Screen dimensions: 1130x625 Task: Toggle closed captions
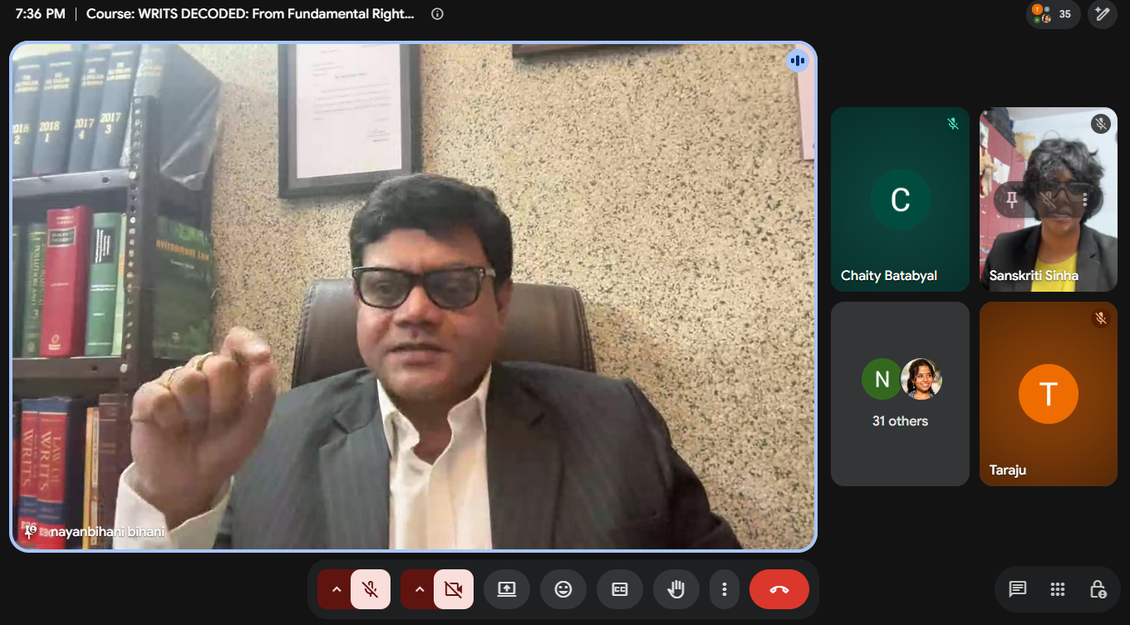click(x=620, y=589)
